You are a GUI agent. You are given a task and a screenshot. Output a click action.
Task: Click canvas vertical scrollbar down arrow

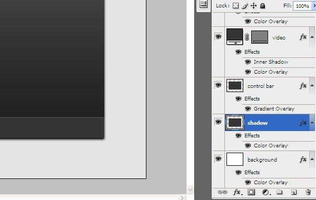[190, 189]
